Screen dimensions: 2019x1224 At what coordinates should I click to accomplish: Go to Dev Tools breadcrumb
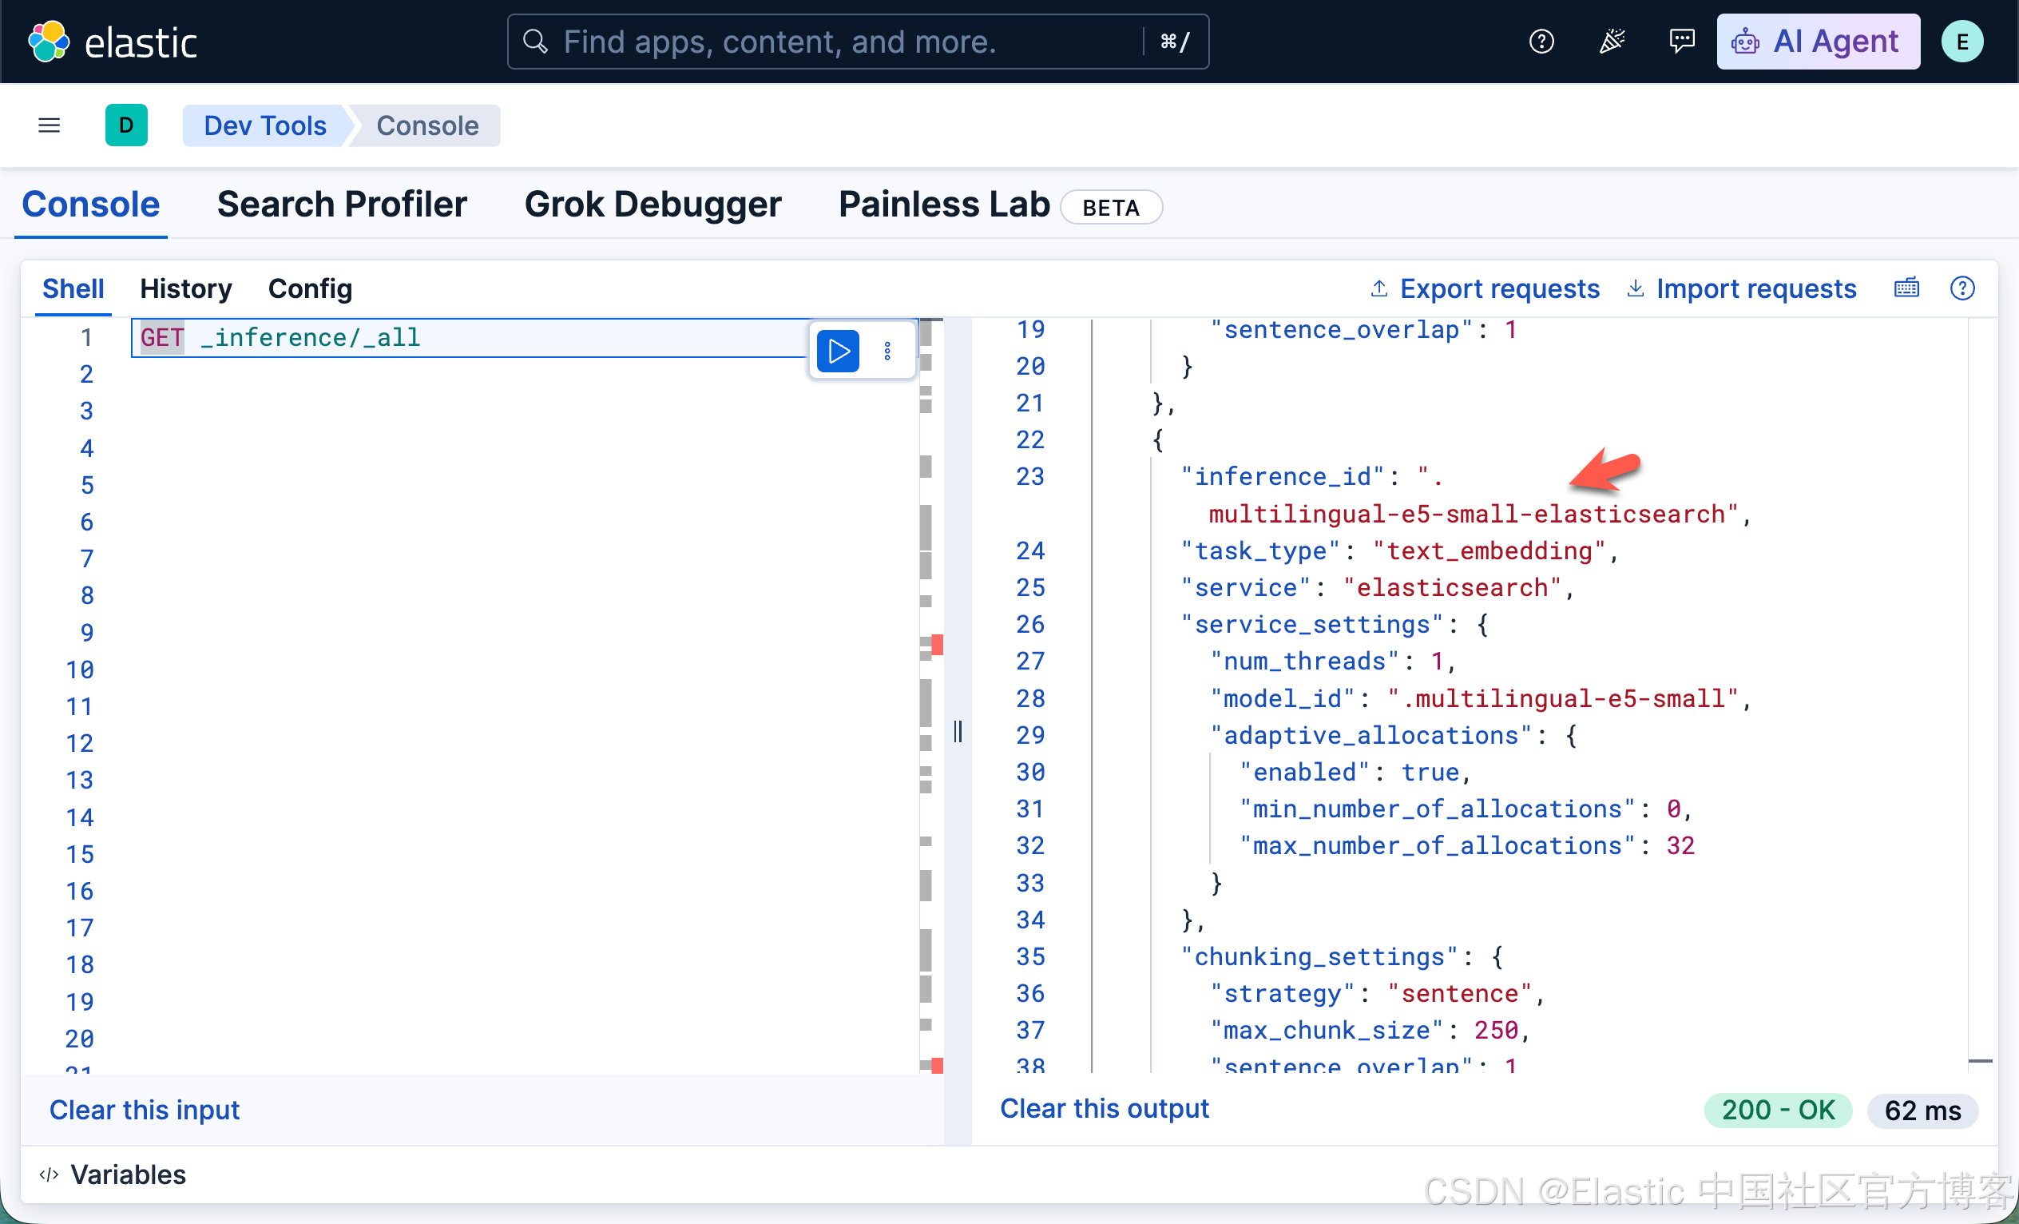pyautogui.click(x=264, y=125)
